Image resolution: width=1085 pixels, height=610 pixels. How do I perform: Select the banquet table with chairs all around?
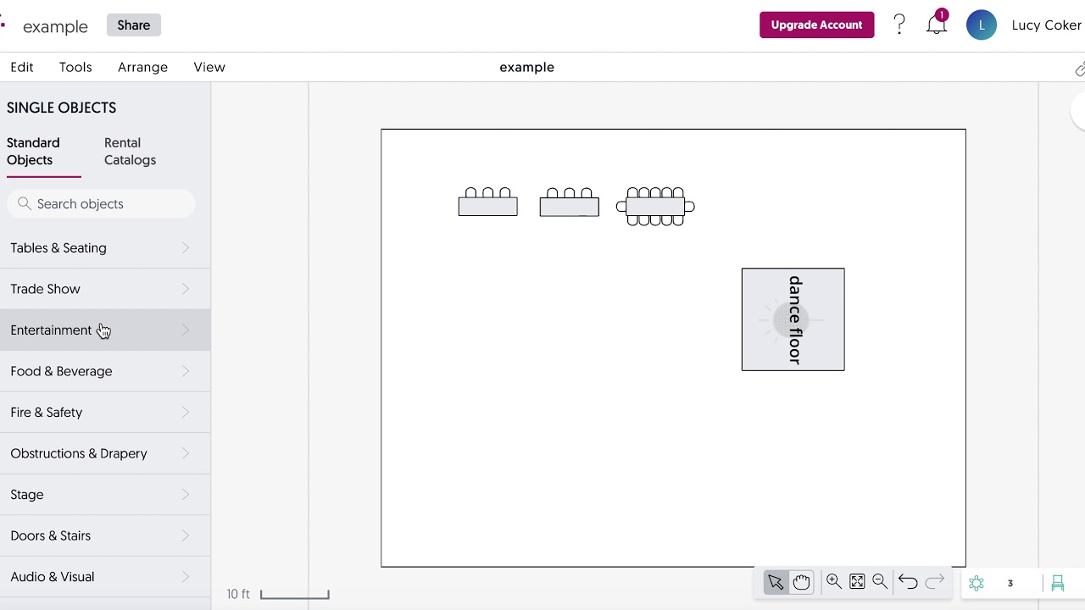click(x=655, y=207)
